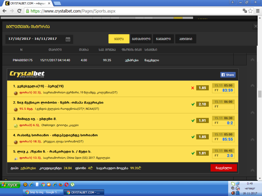Screen dimensions: 262x196
Task: Click the page vertical scrollbar thumb
Action: click(260, 94)
